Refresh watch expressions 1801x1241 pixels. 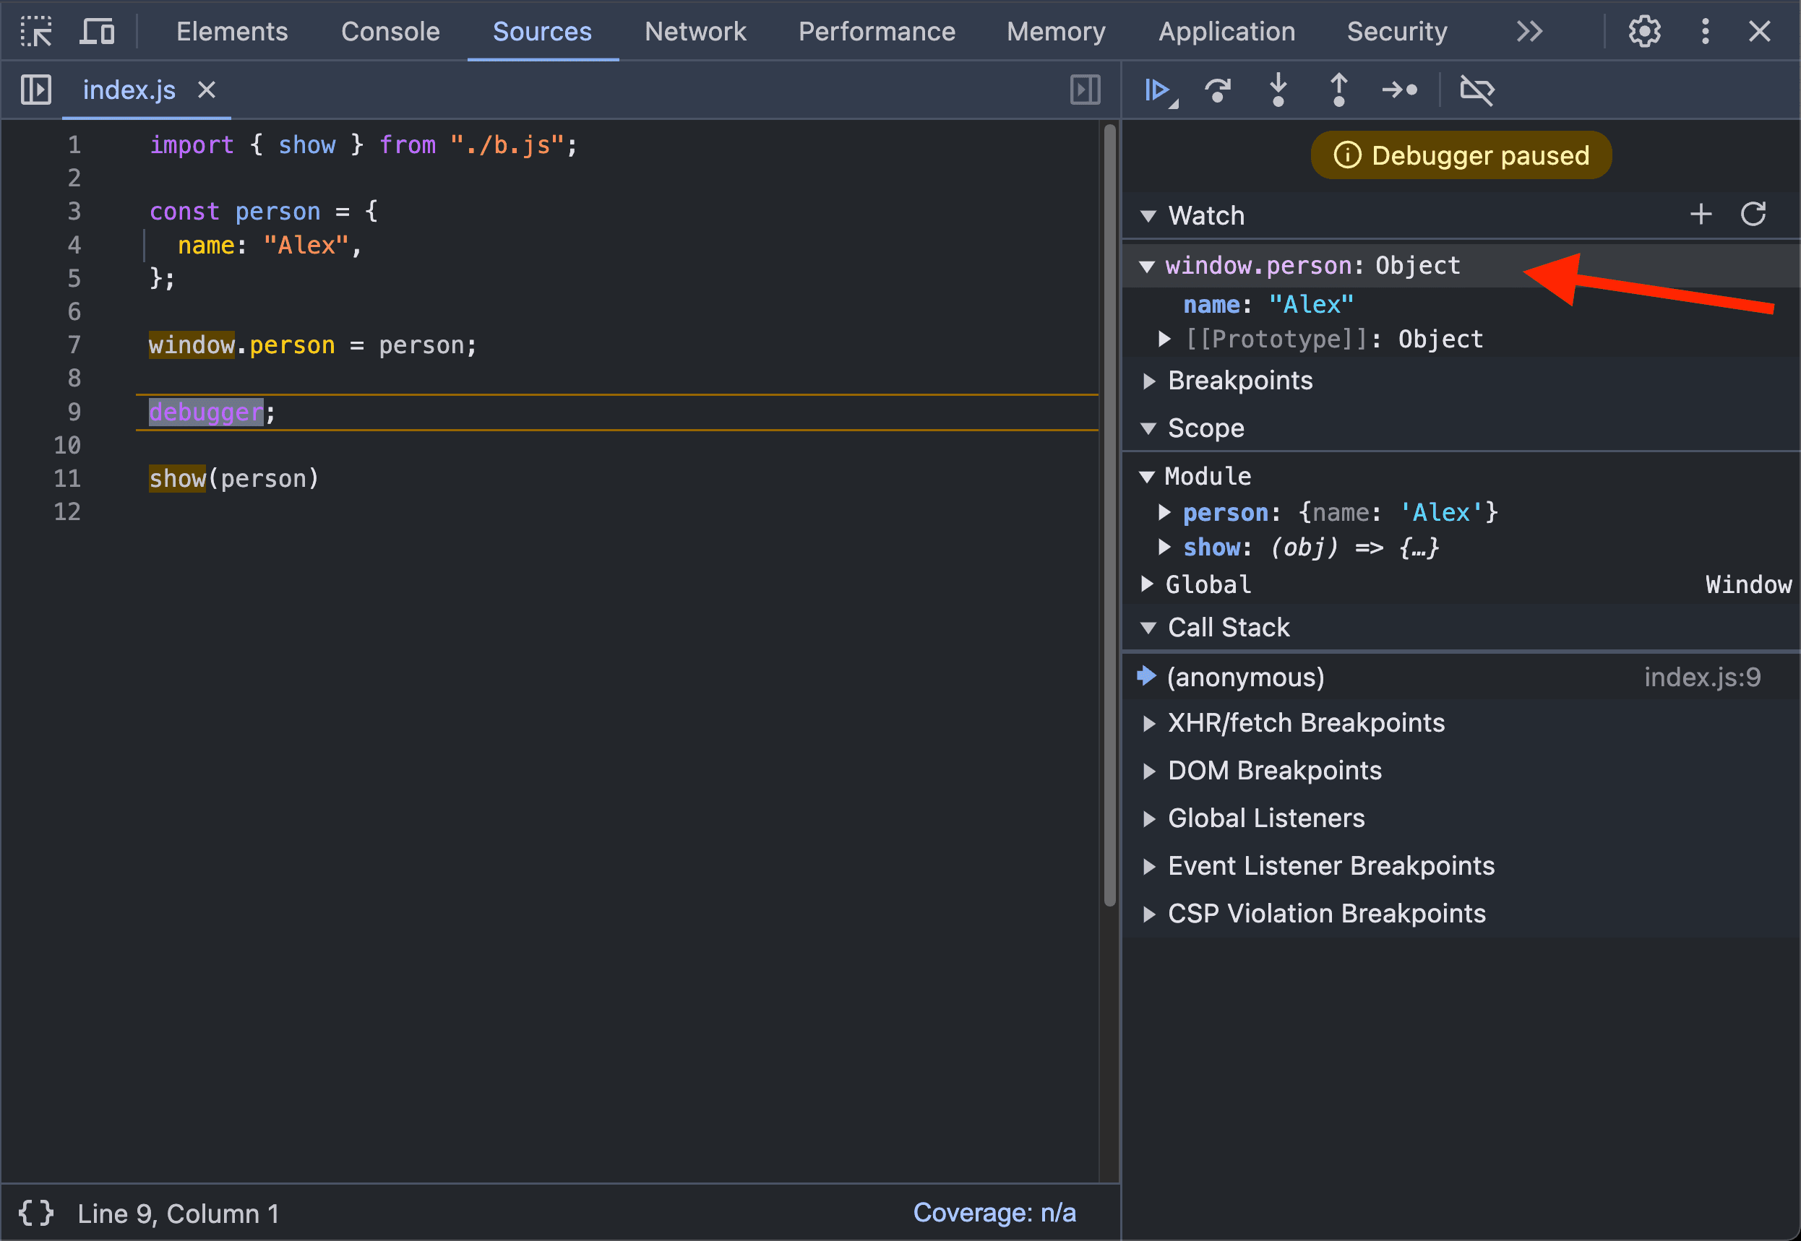pos(1753,215)
